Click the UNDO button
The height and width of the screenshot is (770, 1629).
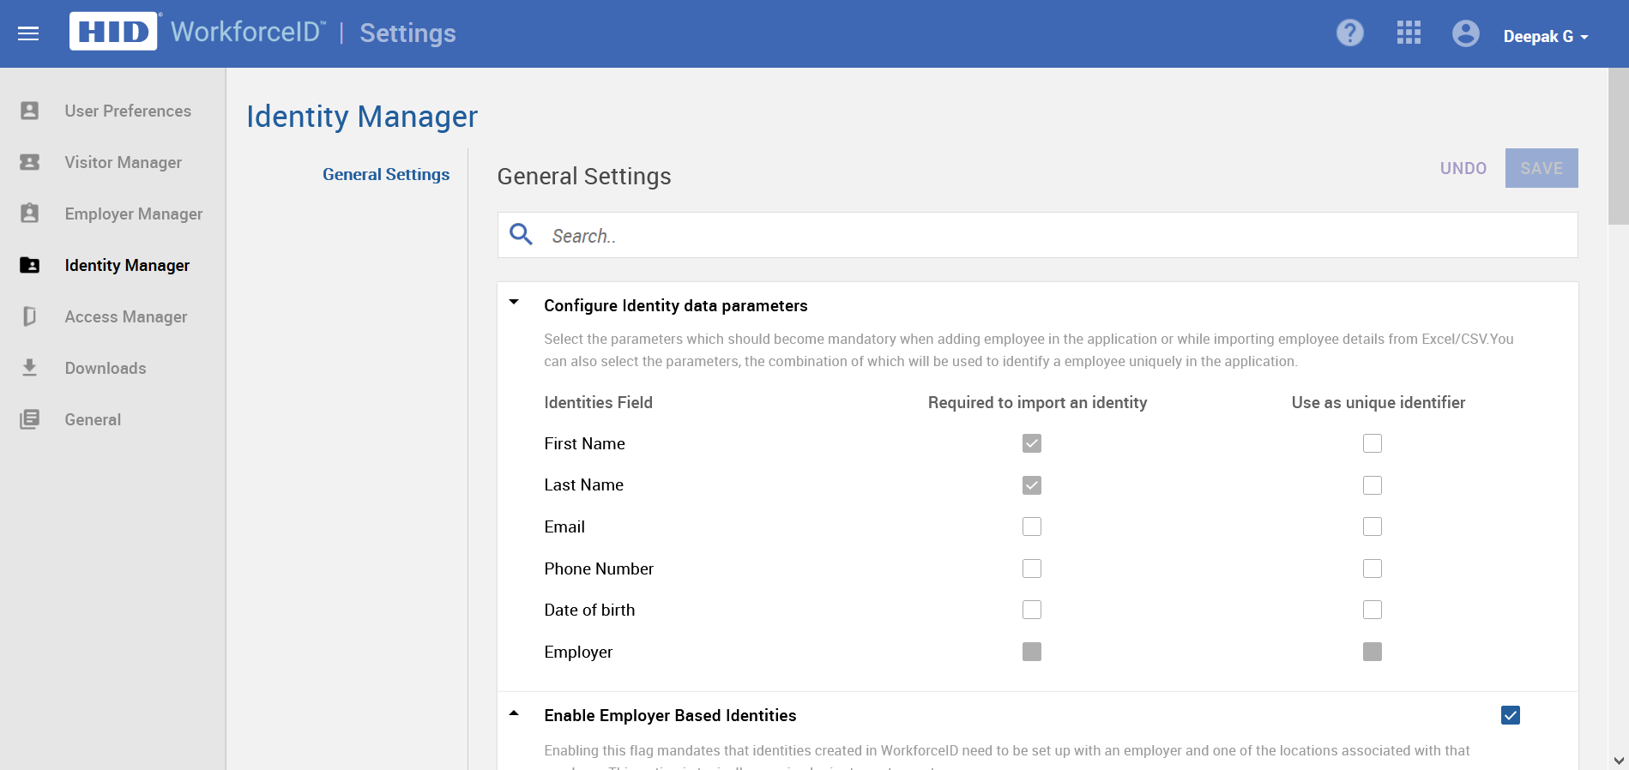(x=1463, y=168)
